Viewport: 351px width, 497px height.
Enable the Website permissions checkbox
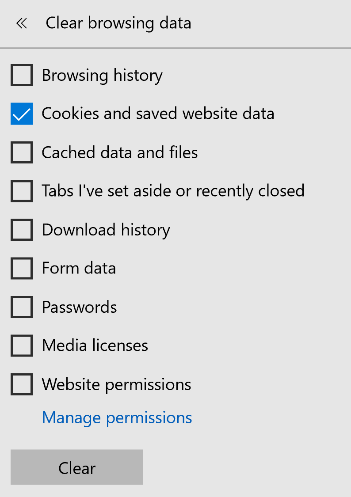pyautogui.click(x=22, y=384)
